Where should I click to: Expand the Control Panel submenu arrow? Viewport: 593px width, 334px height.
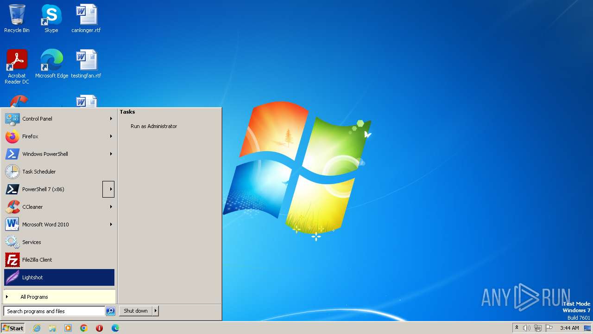[111, 119]
